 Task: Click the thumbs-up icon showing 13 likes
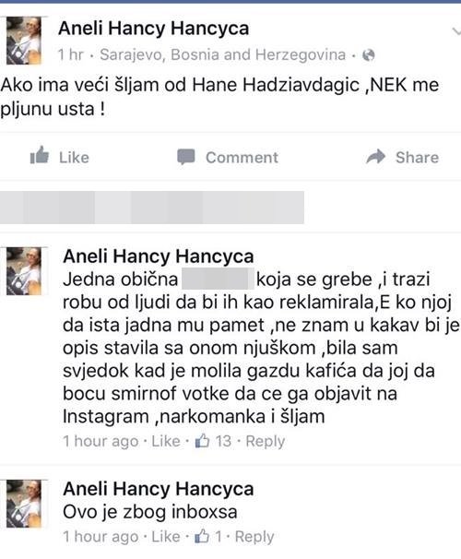202,441
